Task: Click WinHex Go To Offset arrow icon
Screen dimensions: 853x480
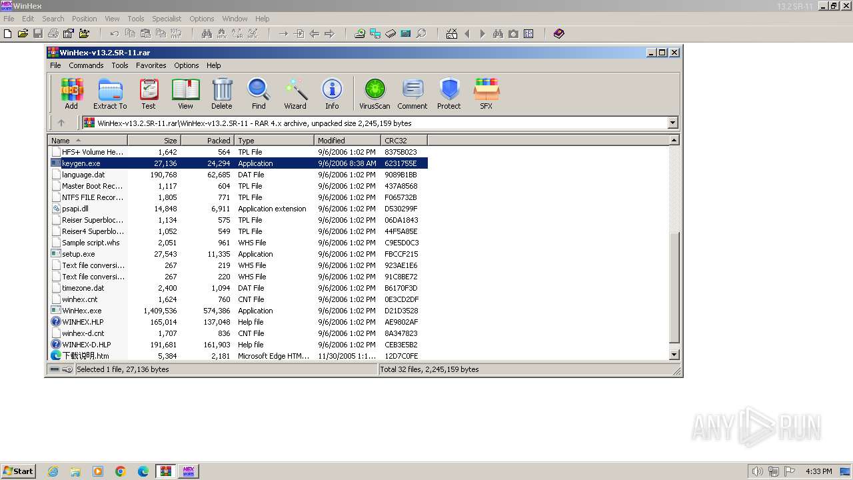Action: click(x=284, y=33)
